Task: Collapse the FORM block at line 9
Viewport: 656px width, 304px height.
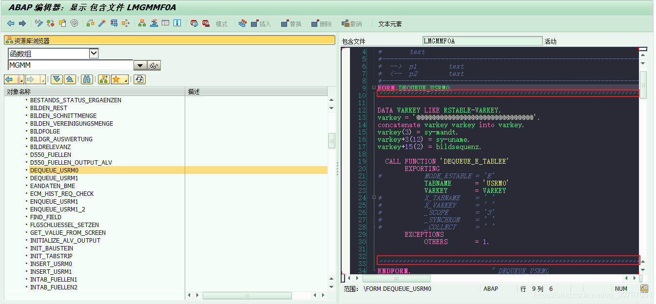Action: pyautogui.click(x=374, y=88)
